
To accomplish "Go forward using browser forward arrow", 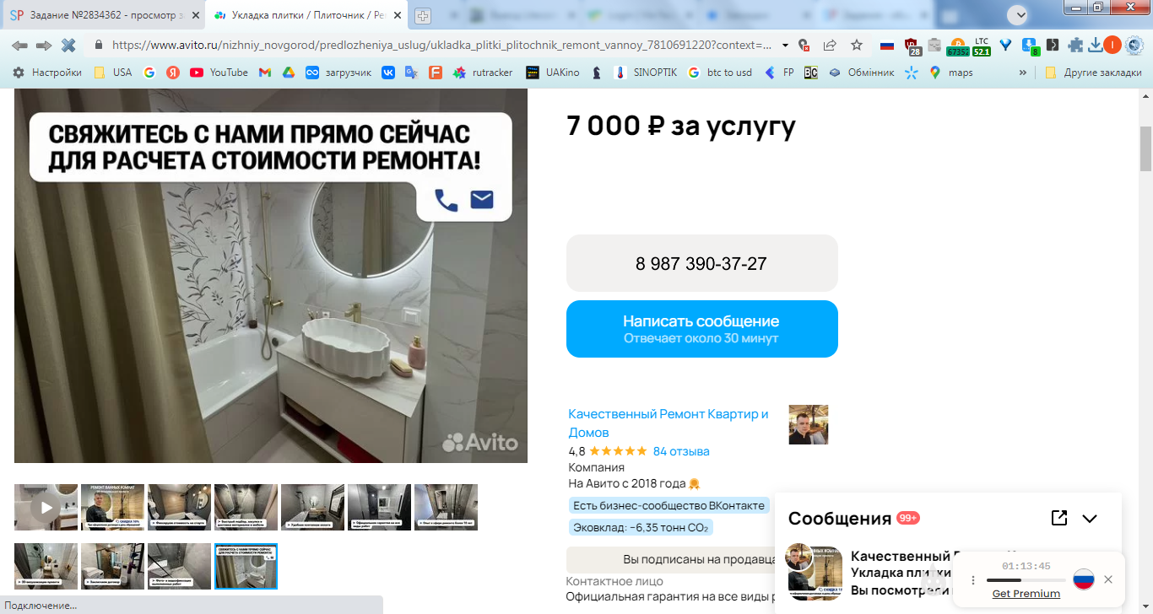I will click(44, 46).
